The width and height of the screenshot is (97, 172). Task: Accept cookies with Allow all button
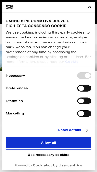49,143
